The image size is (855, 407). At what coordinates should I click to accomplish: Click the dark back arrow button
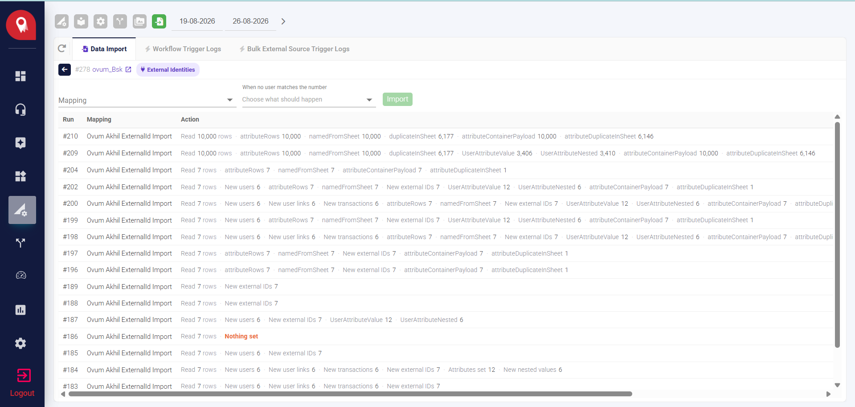[x=65, y=69]
